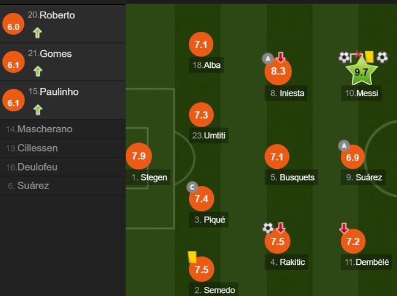
Task: Click the goal ball icon above Rakitic
Action: (x=268, y=228)
